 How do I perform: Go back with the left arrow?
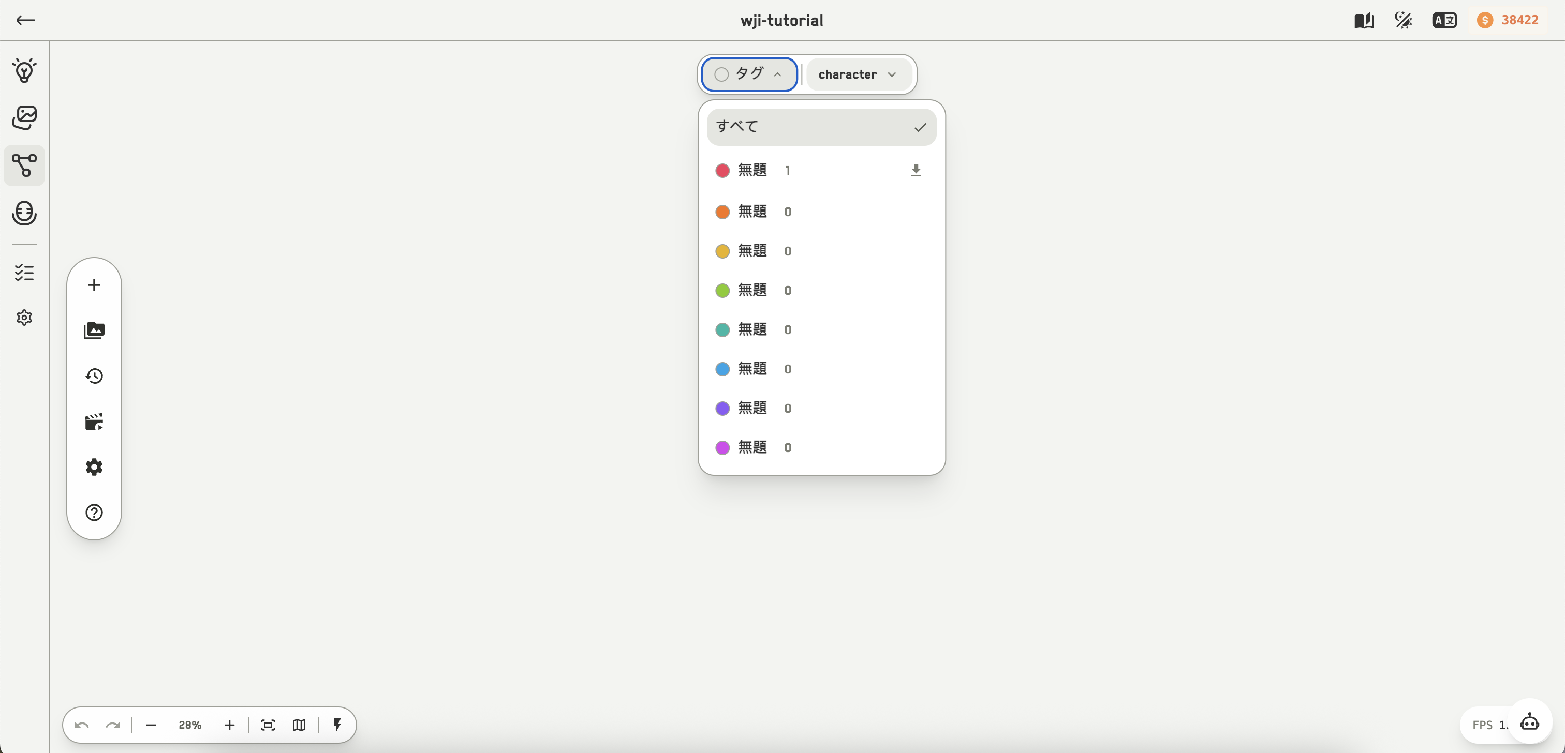[25, 20]
